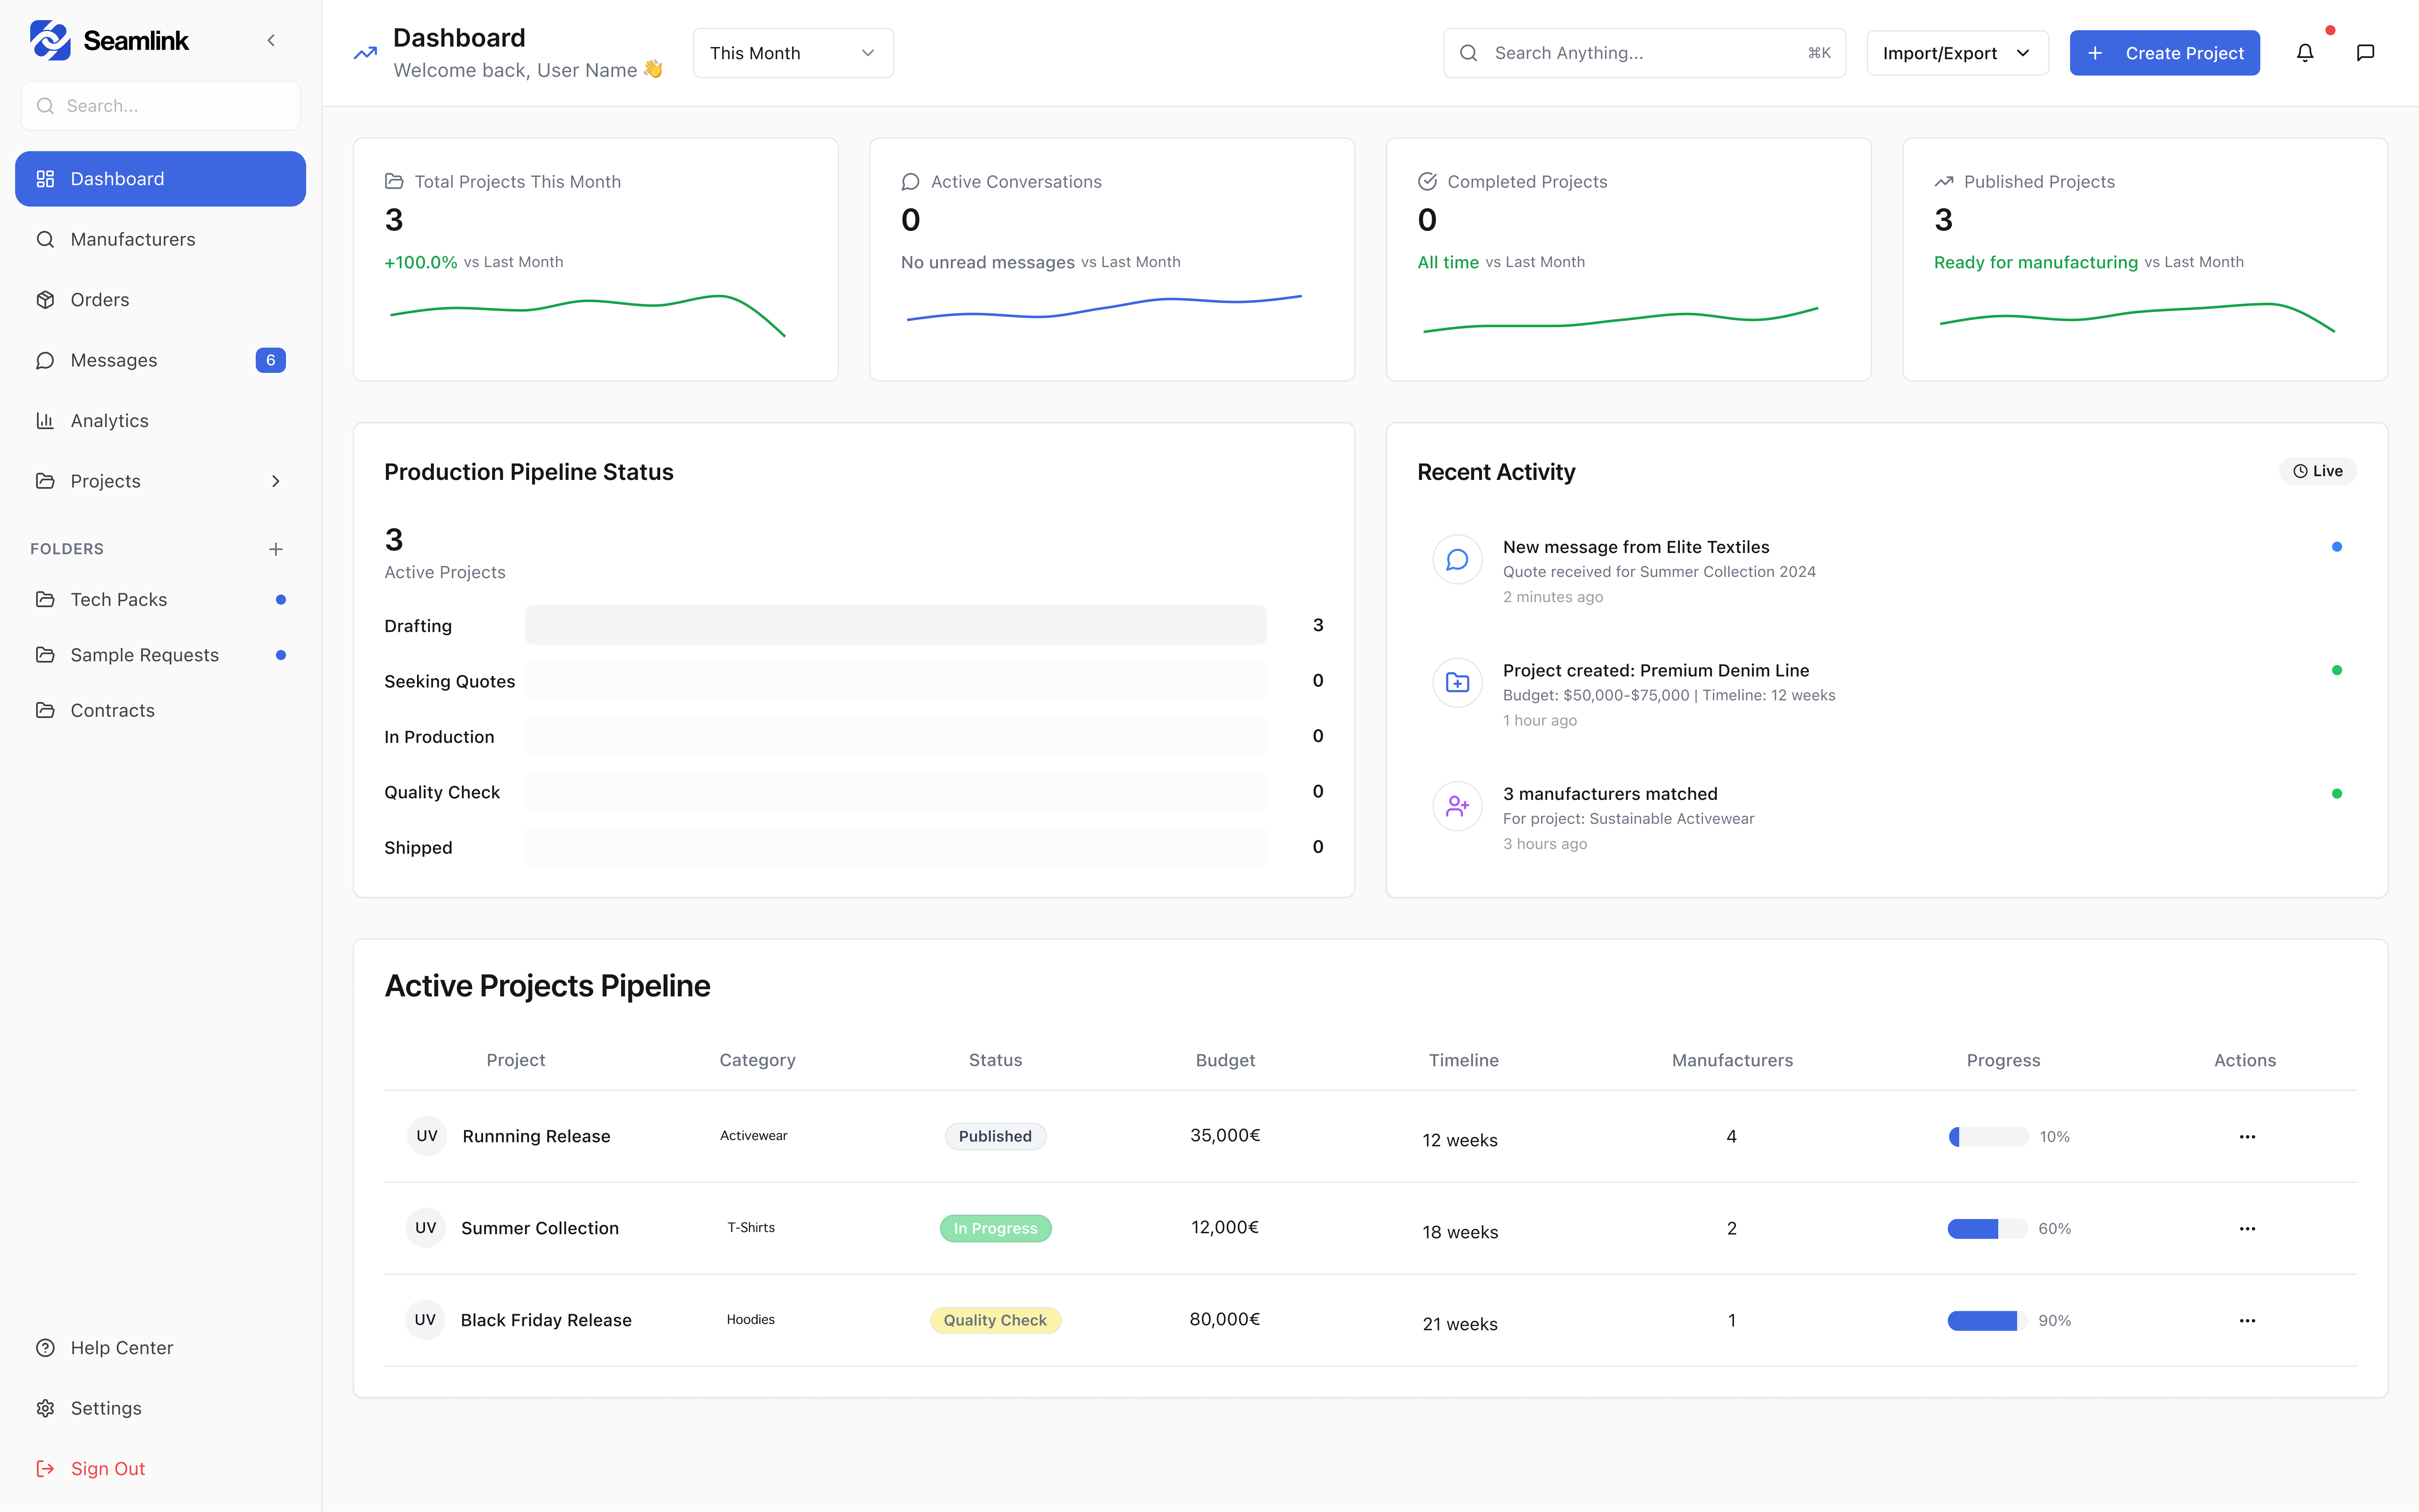Click the Summer Collection 60% progress bar
Screen dimensions: 2419x1512
1986,1228
